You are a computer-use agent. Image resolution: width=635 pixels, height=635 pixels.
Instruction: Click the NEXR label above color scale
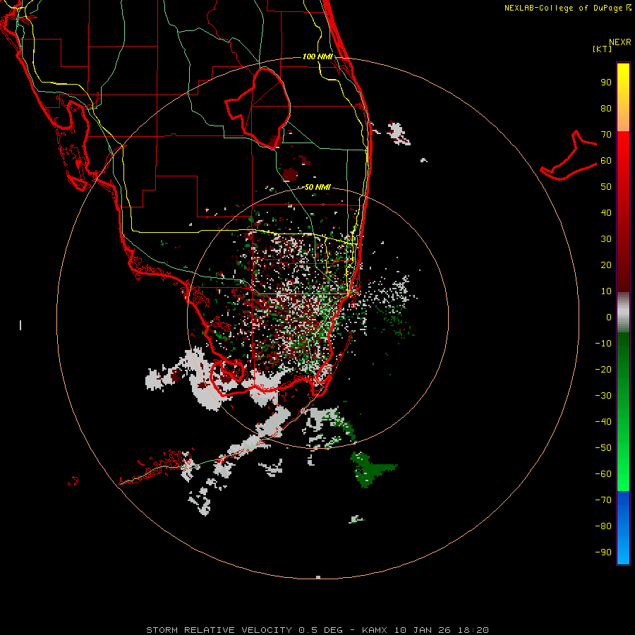coord(620,42)
